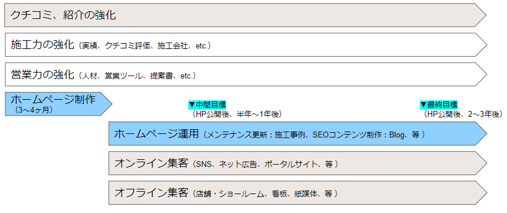
Task: Click the ▼中間目標 highlighted marker
Action: [207, 104]
